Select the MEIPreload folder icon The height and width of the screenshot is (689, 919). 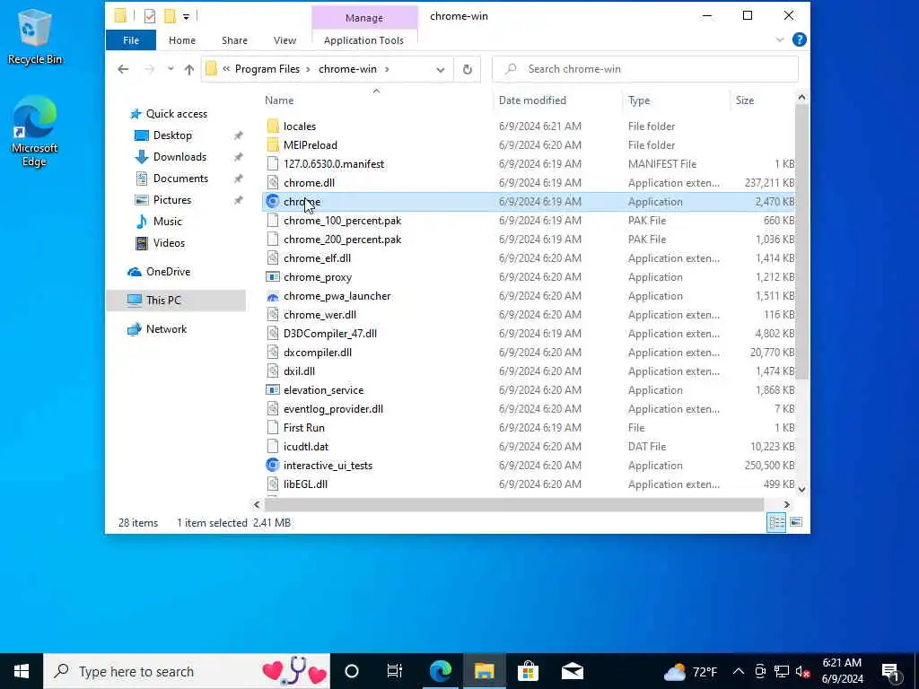pos(273,144)
